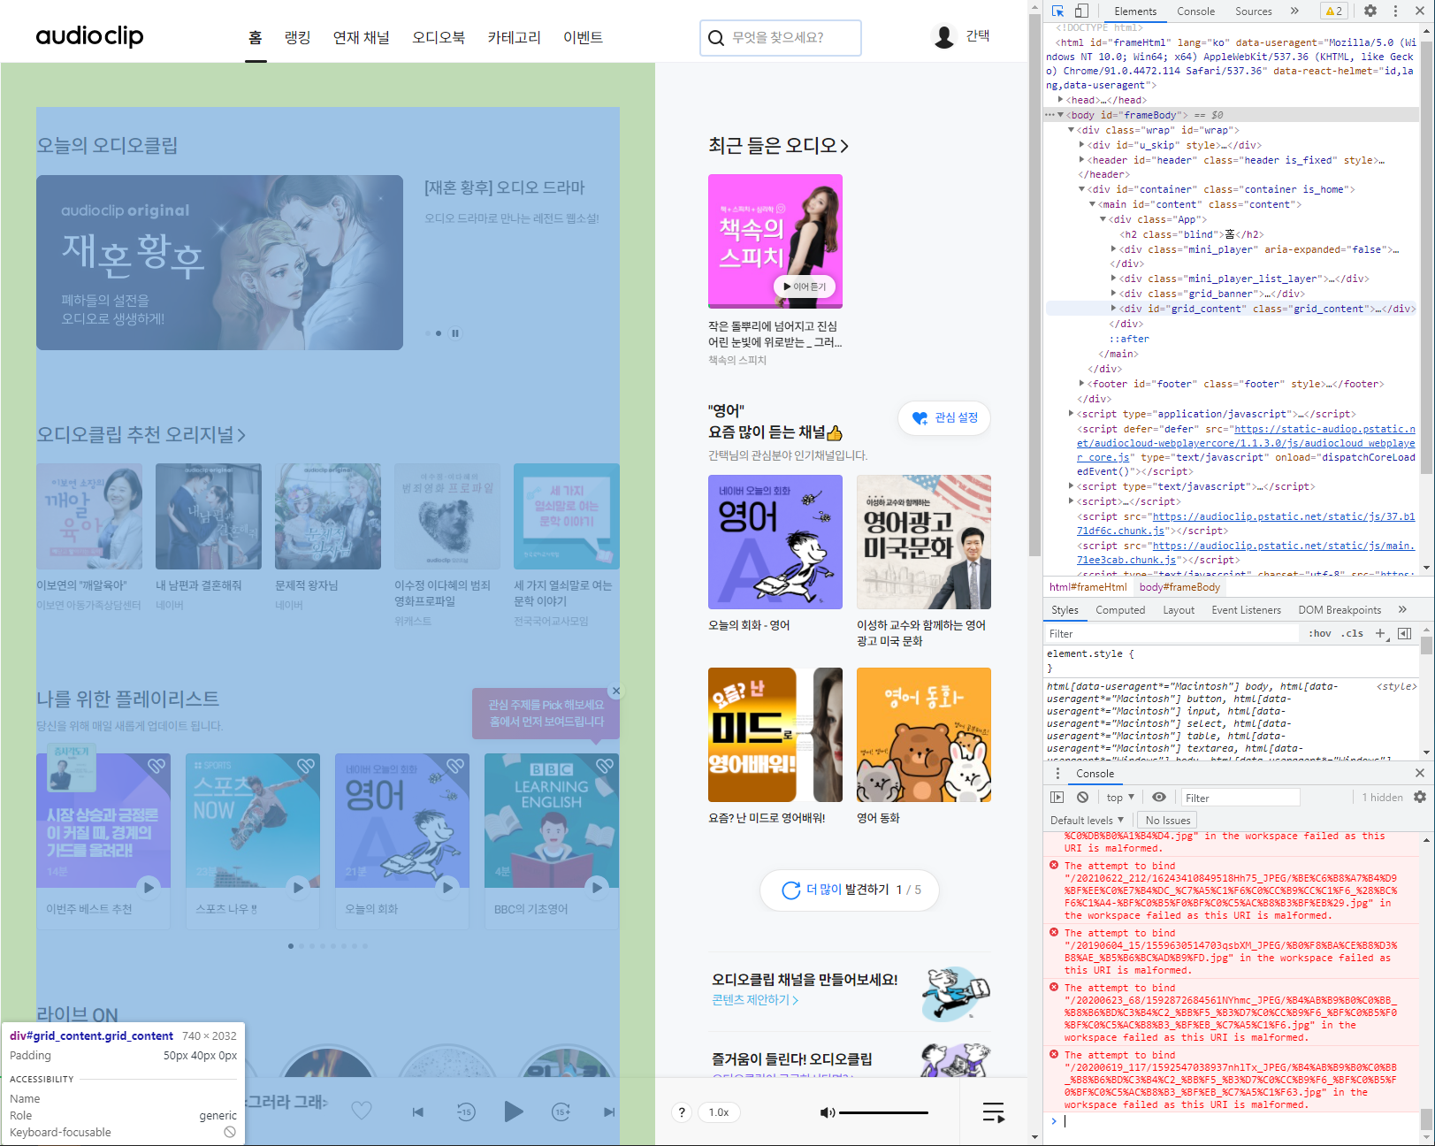Close the 관심 주제를 Pick tooltip
This screenshot has height=1146, width=1435.
coord(616,691)
